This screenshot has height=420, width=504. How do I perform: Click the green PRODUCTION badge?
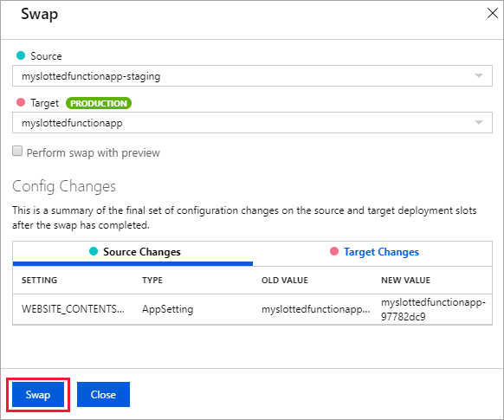click(99, 103)
